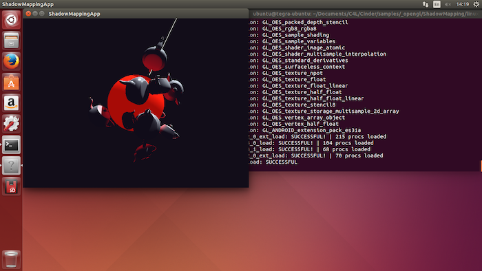Open the Trash in the launcher
The height and width of the screenshot is (271, 482).
tap(12, 259)
